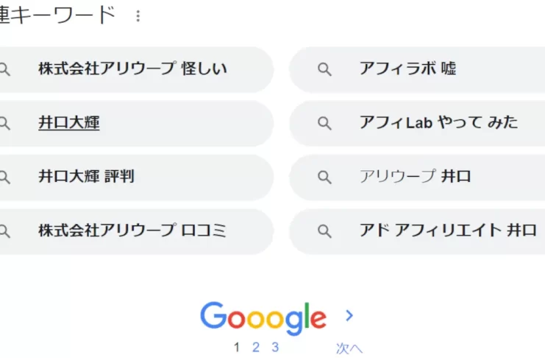545x358 pixels.
Task: Click search icon beside アリウープ 井口
Action: pyautogui.click(x=324, y=177)
